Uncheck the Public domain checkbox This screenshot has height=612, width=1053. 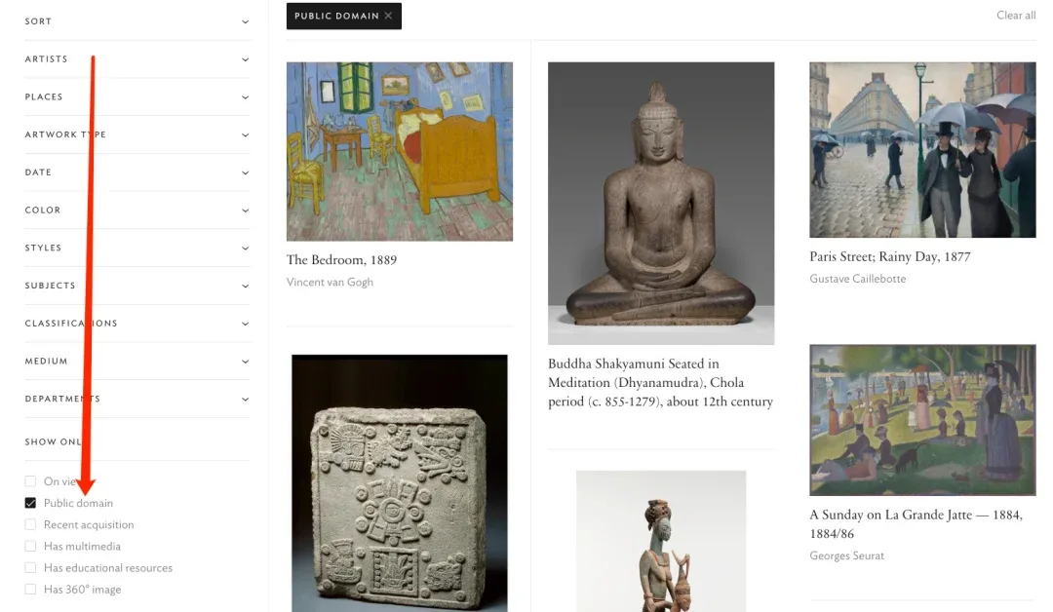pyautogui.click(x=30, y=503)
